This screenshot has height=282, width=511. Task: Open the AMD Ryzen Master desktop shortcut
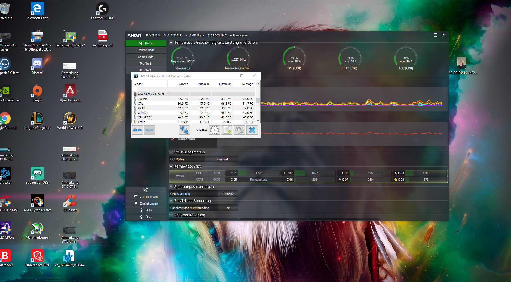point(37,203)
